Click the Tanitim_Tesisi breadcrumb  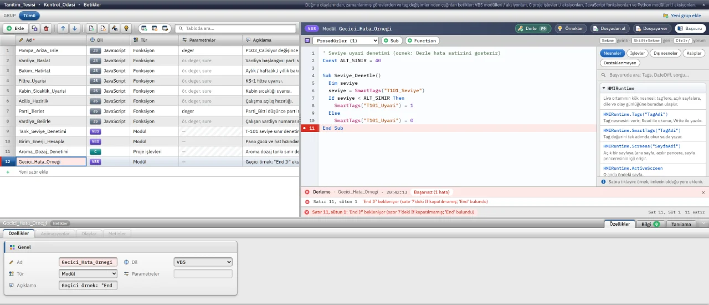pyautogui.click(x=18, y=4)
